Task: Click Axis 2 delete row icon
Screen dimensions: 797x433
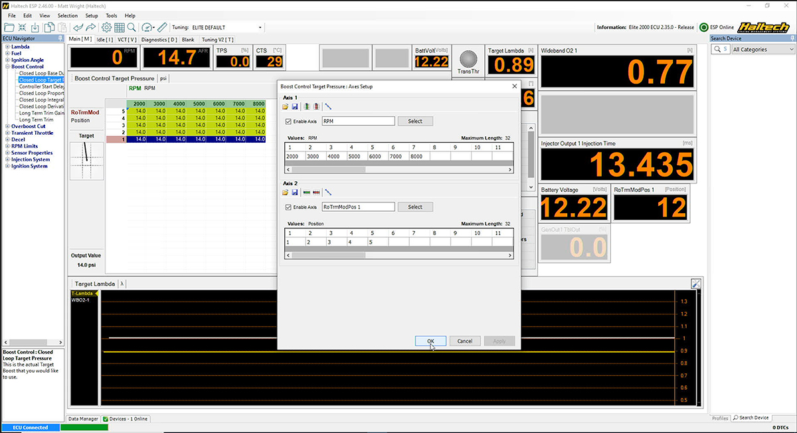Action: [316, 192]
